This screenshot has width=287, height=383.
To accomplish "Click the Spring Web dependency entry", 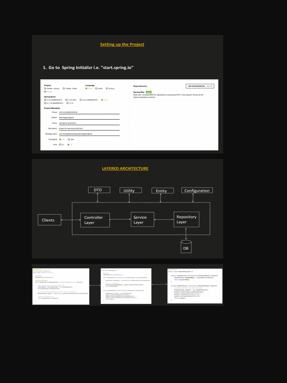I will (173, 95).
